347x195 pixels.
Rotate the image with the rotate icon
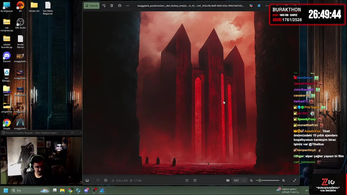(x=104, y=6)
